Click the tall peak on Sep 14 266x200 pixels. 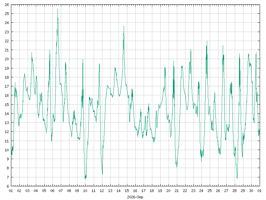[124, 26]
